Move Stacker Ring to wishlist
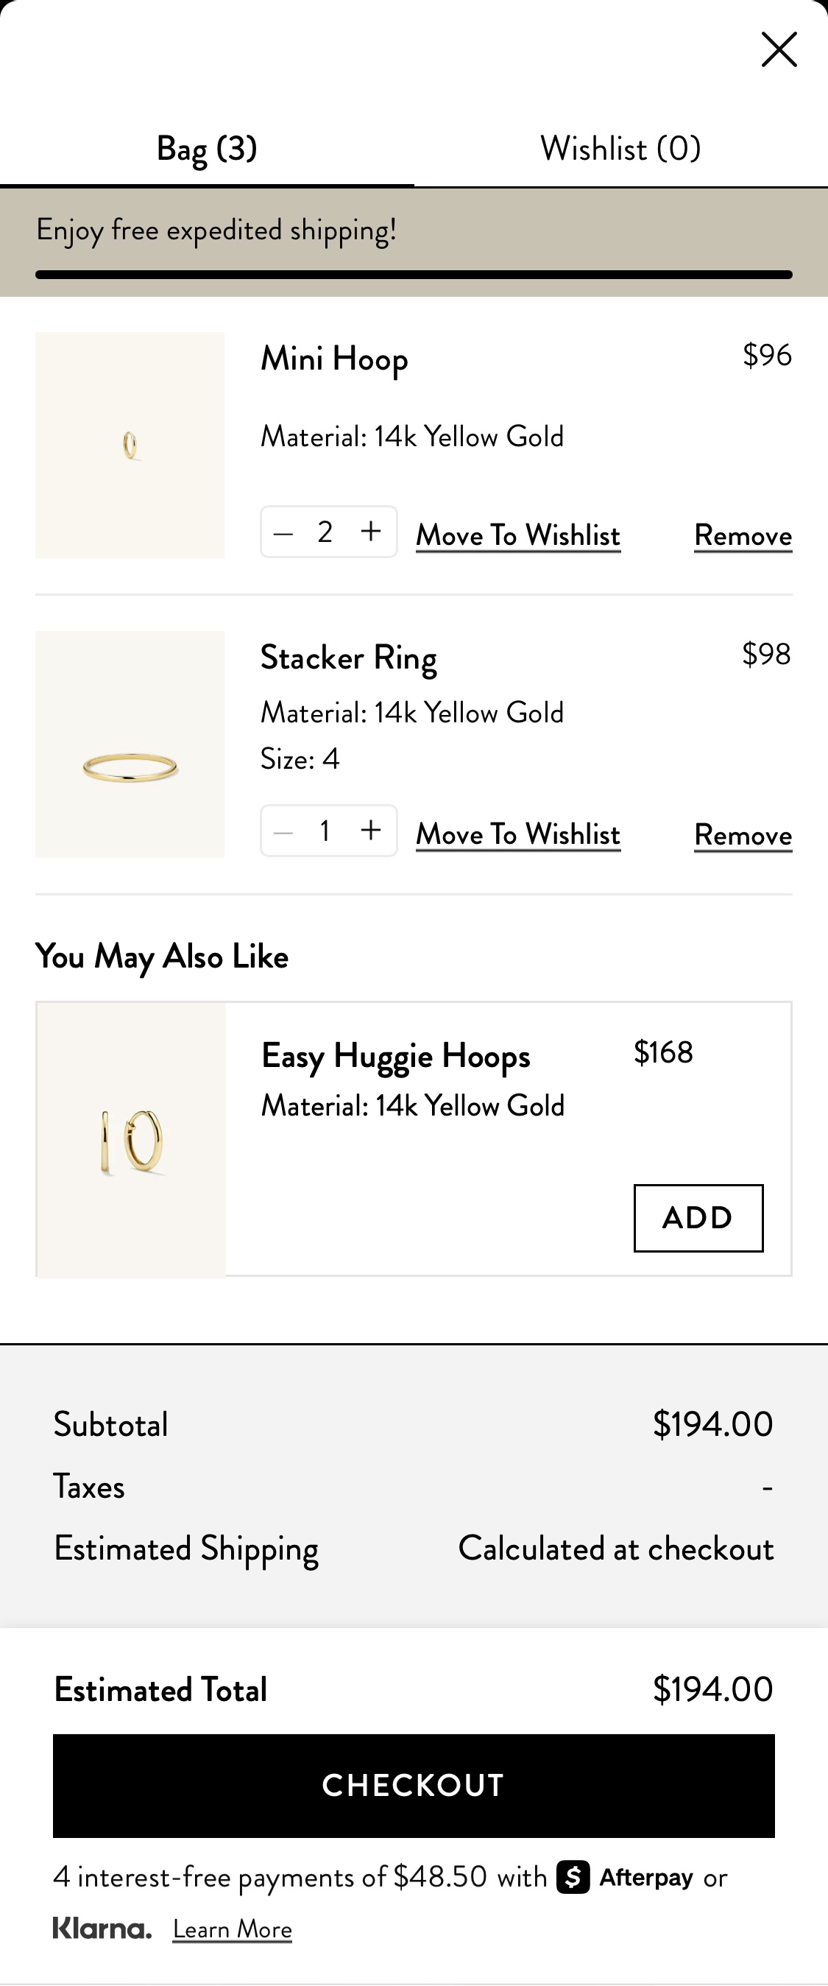This screenshot has height=1986, width=828. pos(518,834)
